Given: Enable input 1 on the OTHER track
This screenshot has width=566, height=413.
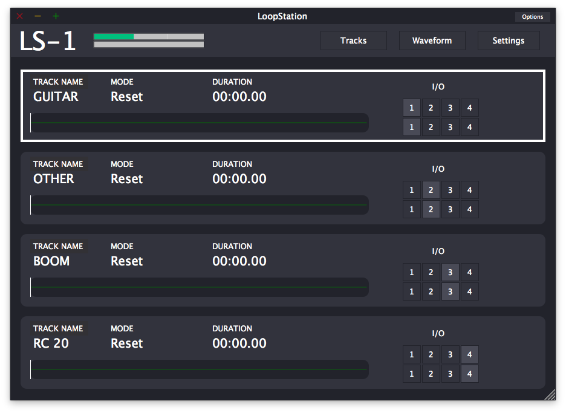Looking at the screenshot, I should pyautogui.click(x=411, y=190).
